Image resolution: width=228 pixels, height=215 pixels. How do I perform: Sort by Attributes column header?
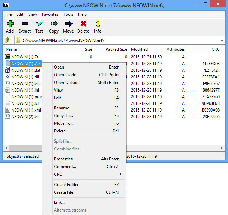tap(175, 49)
